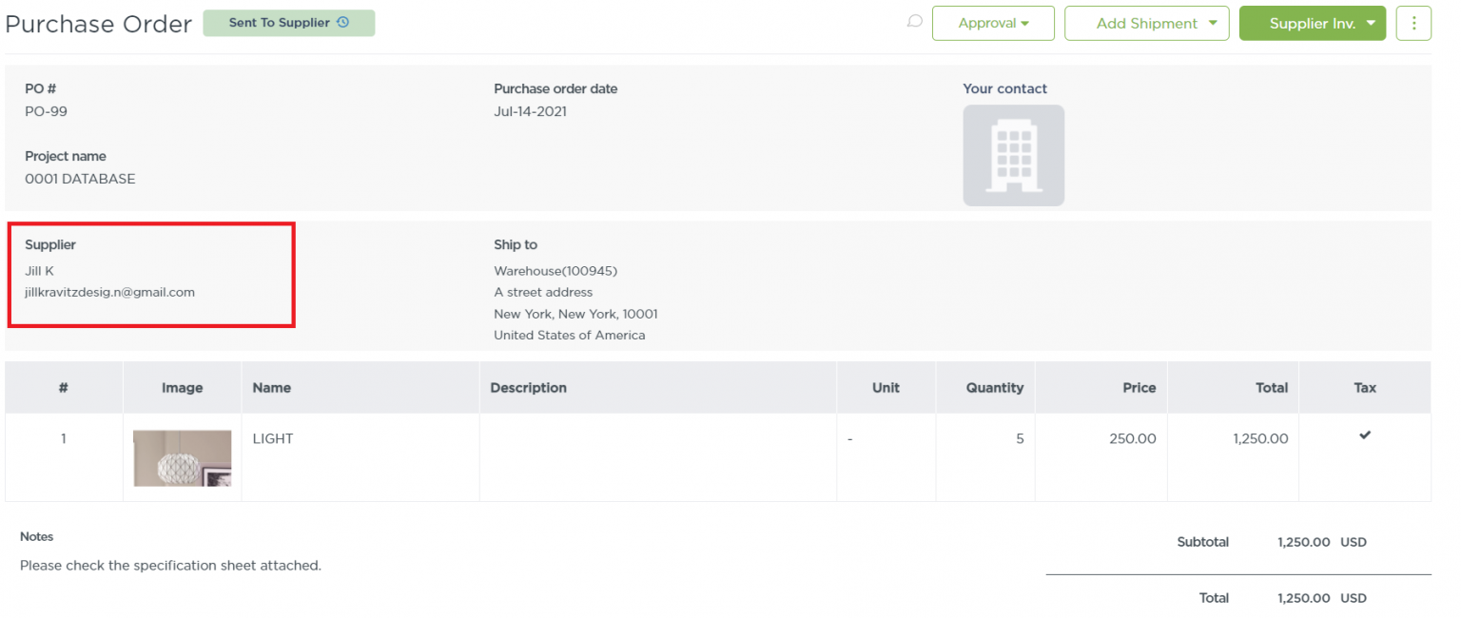The width and height of the screenshot is (1461, 618).
Task: Toggle the tax checkmark for the LIGHT item
Action: 1364,435
